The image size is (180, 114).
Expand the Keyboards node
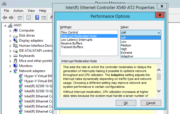coord(10,56)
